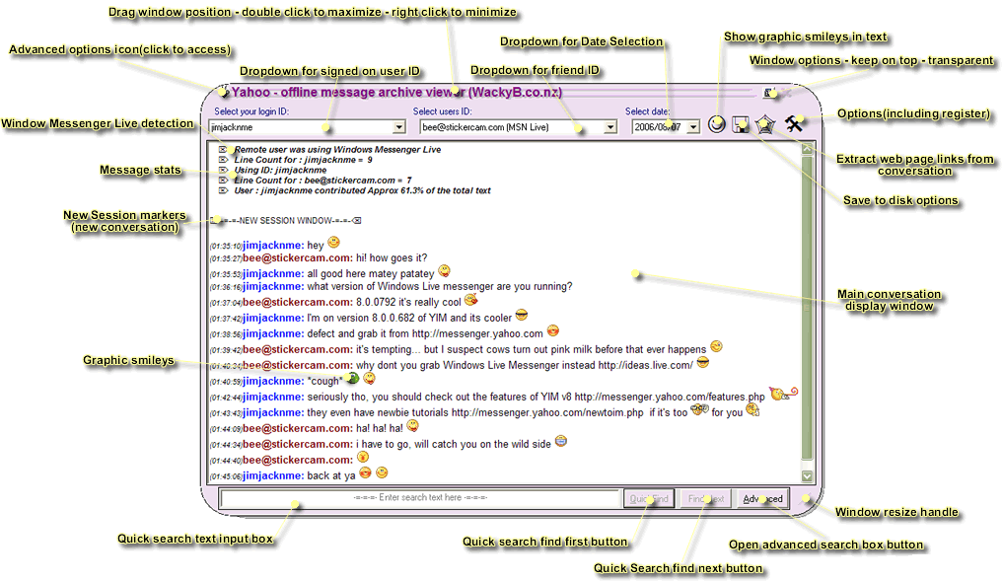Open the messenger.yahoo.com/features.php link
Viewport: 1002px width, 582px height.
click(670, 397)
